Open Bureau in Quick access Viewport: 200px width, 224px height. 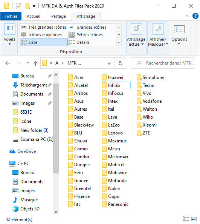(27, 76)
